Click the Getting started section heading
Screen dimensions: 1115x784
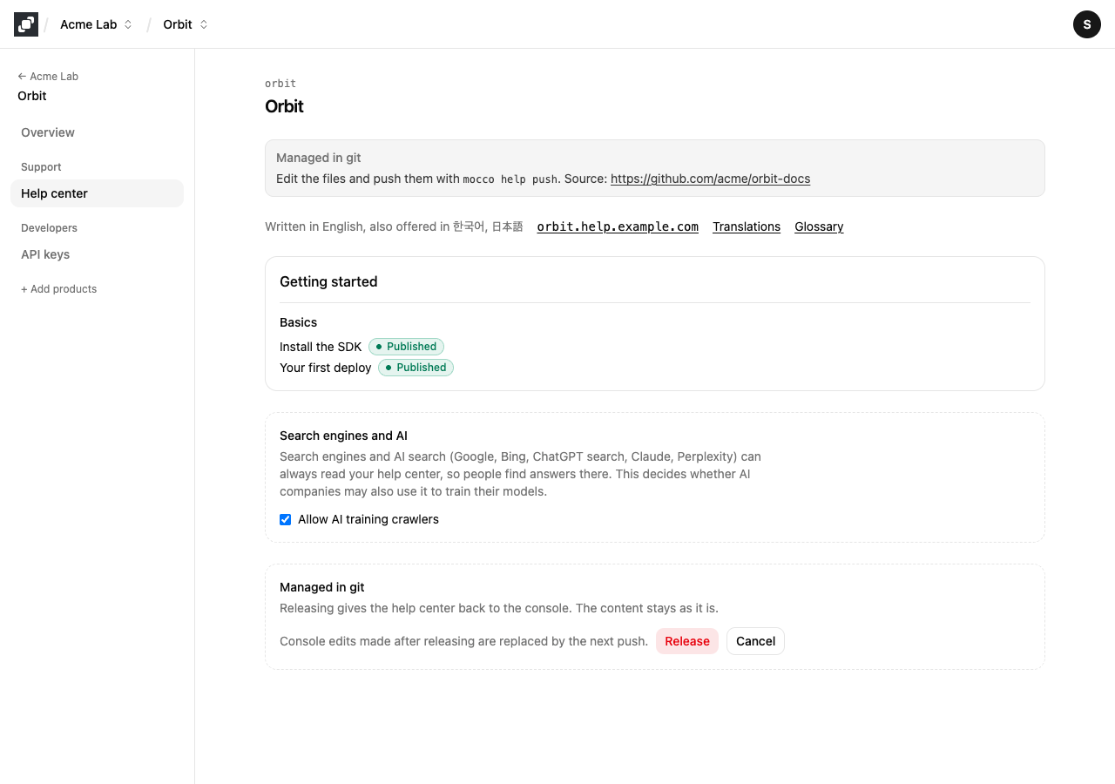point(328,281)
